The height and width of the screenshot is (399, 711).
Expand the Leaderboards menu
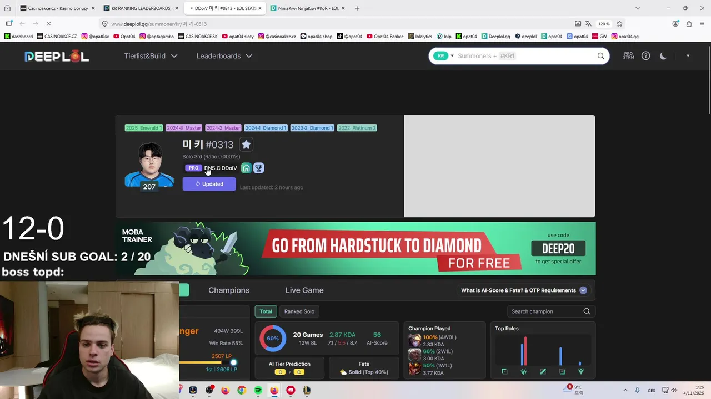224,56
